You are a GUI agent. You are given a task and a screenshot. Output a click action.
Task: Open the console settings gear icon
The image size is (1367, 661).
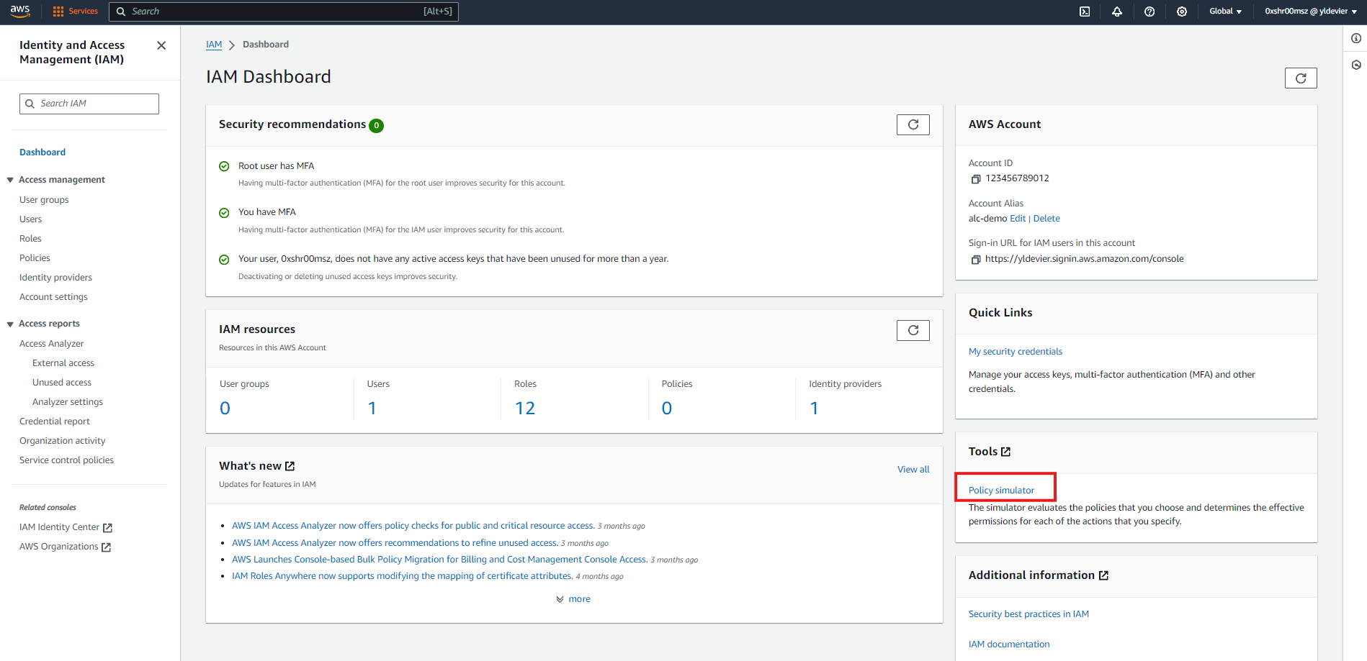1181,12
